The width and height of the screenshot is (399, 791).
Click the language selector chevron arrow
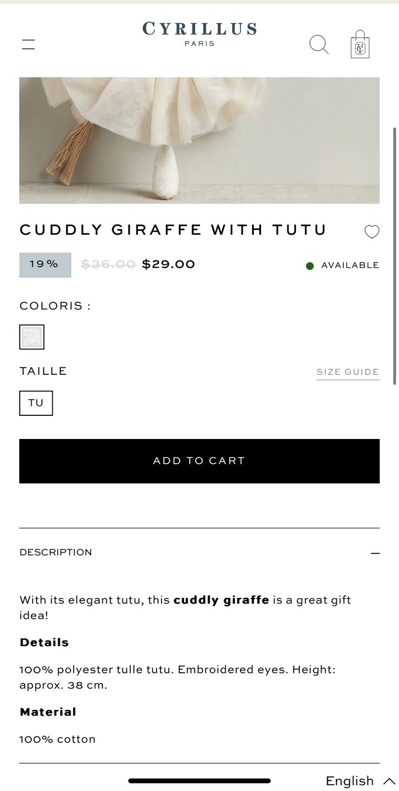click(x=389, y=781)
